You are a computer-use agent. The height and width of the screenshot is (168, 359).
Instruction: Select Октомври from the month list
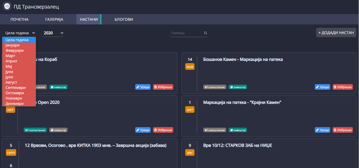[x=15, y=93]
